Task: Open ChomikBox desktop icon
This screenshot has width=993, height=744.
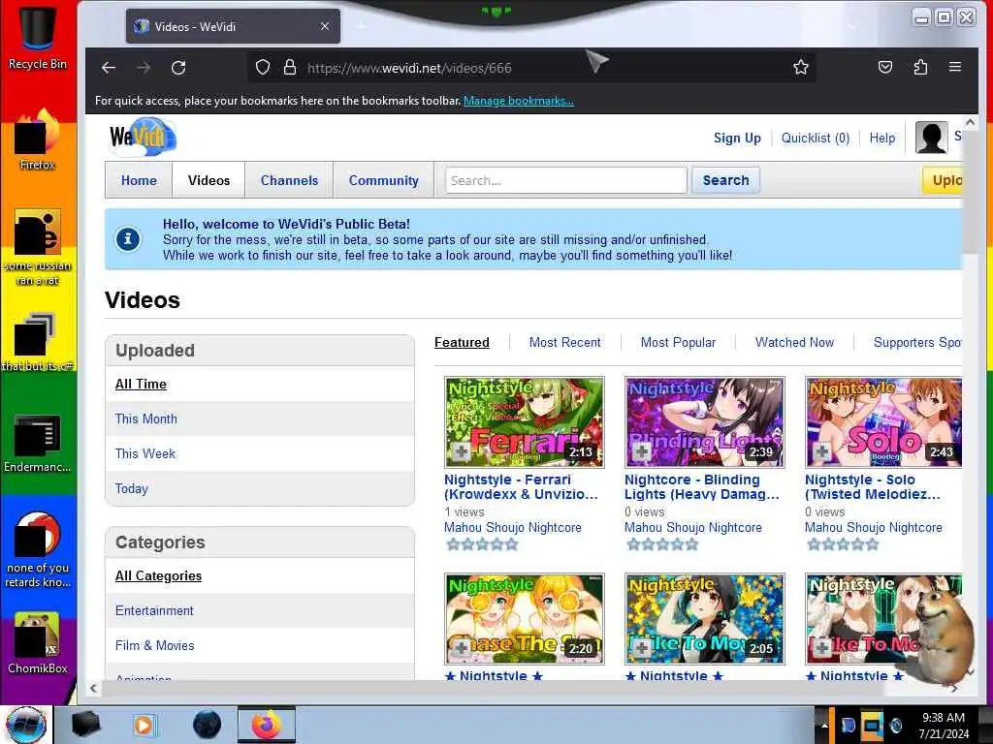Action: pos(38,643)
